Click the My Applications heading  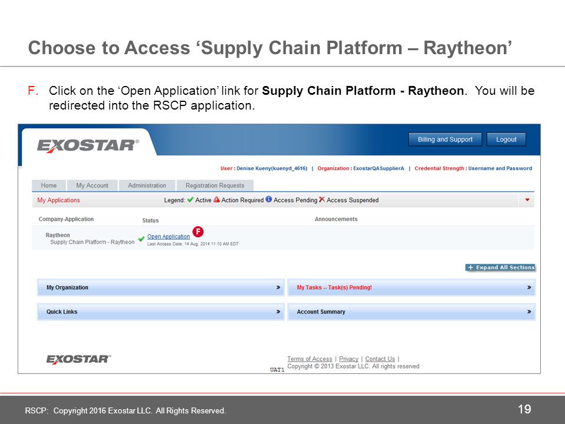coord(58,200)
